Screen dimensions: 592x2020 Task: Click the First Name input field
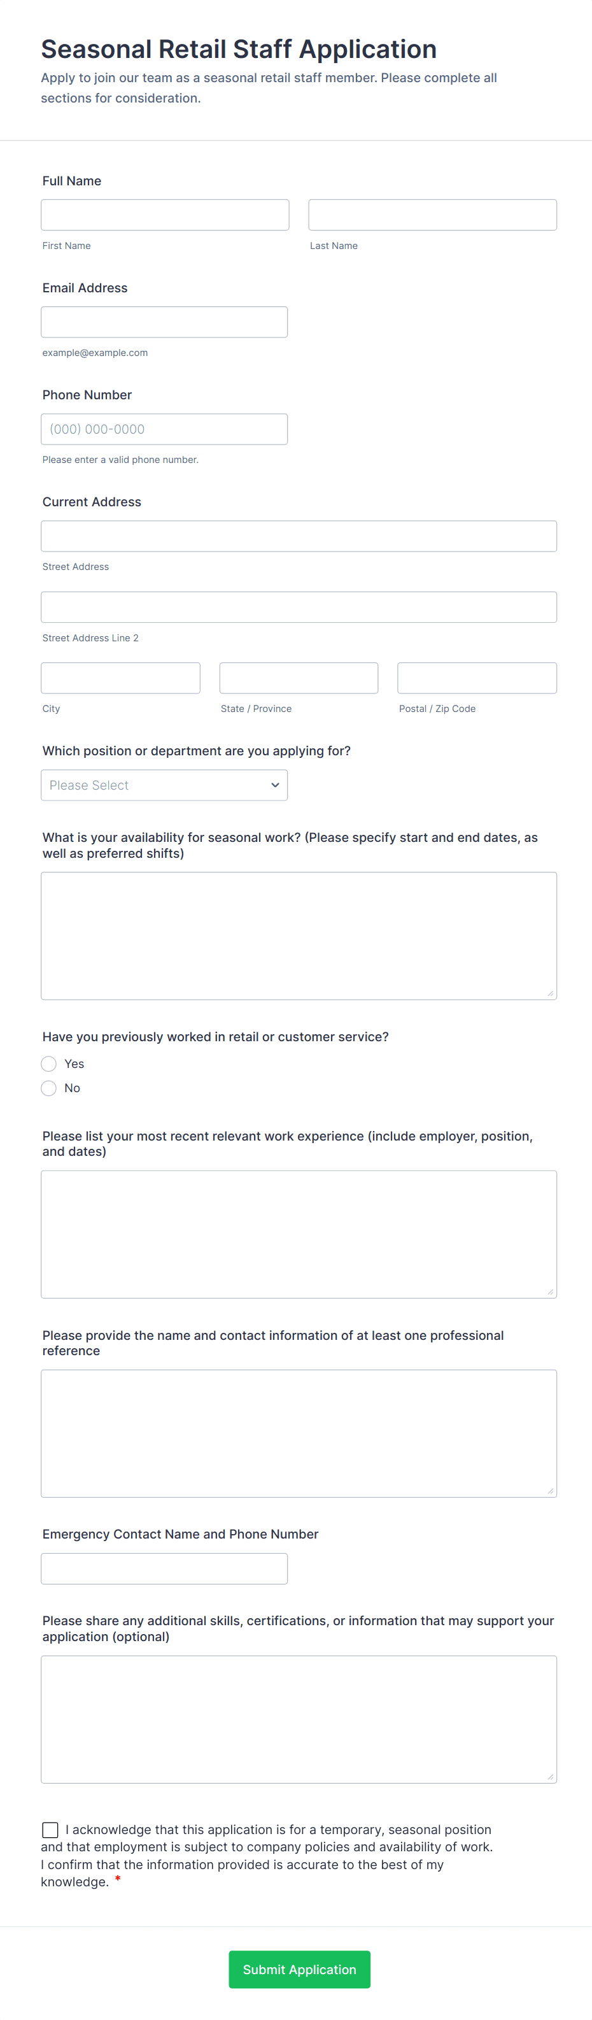165,215
